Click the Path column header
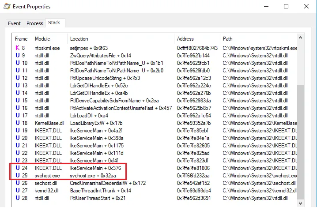 pos(228,39)
